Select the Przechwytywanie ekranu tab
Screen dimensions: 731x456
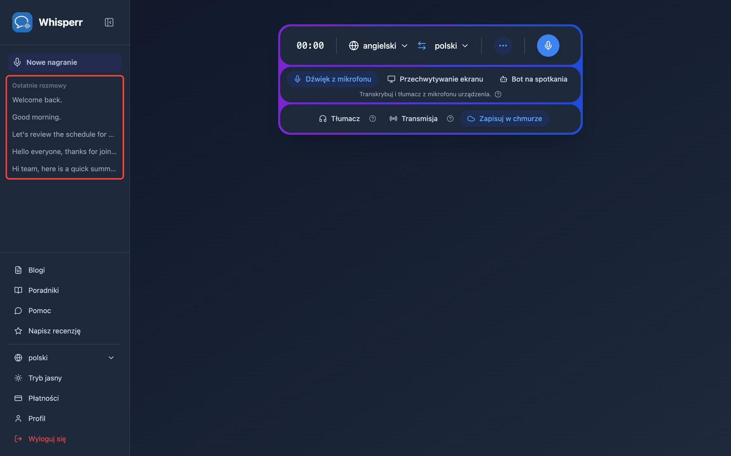click(x=435, y=79)
